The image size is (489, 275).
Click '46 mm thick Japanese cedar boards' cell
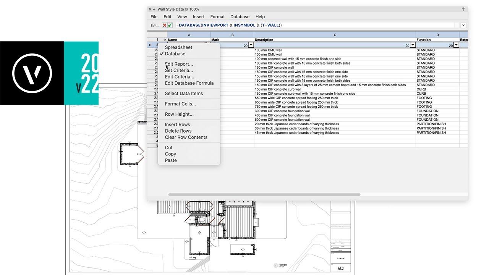point(335,133)
